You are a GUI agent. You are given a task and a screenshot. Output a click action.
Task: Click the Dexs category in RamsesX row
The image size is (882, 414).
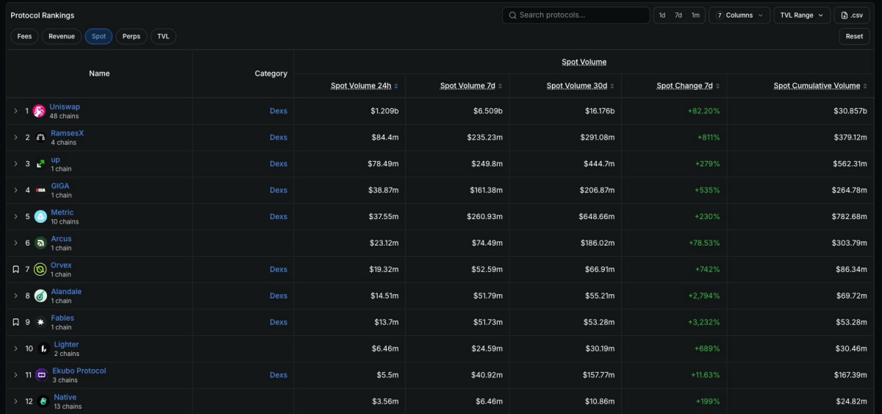pos(279,138)
